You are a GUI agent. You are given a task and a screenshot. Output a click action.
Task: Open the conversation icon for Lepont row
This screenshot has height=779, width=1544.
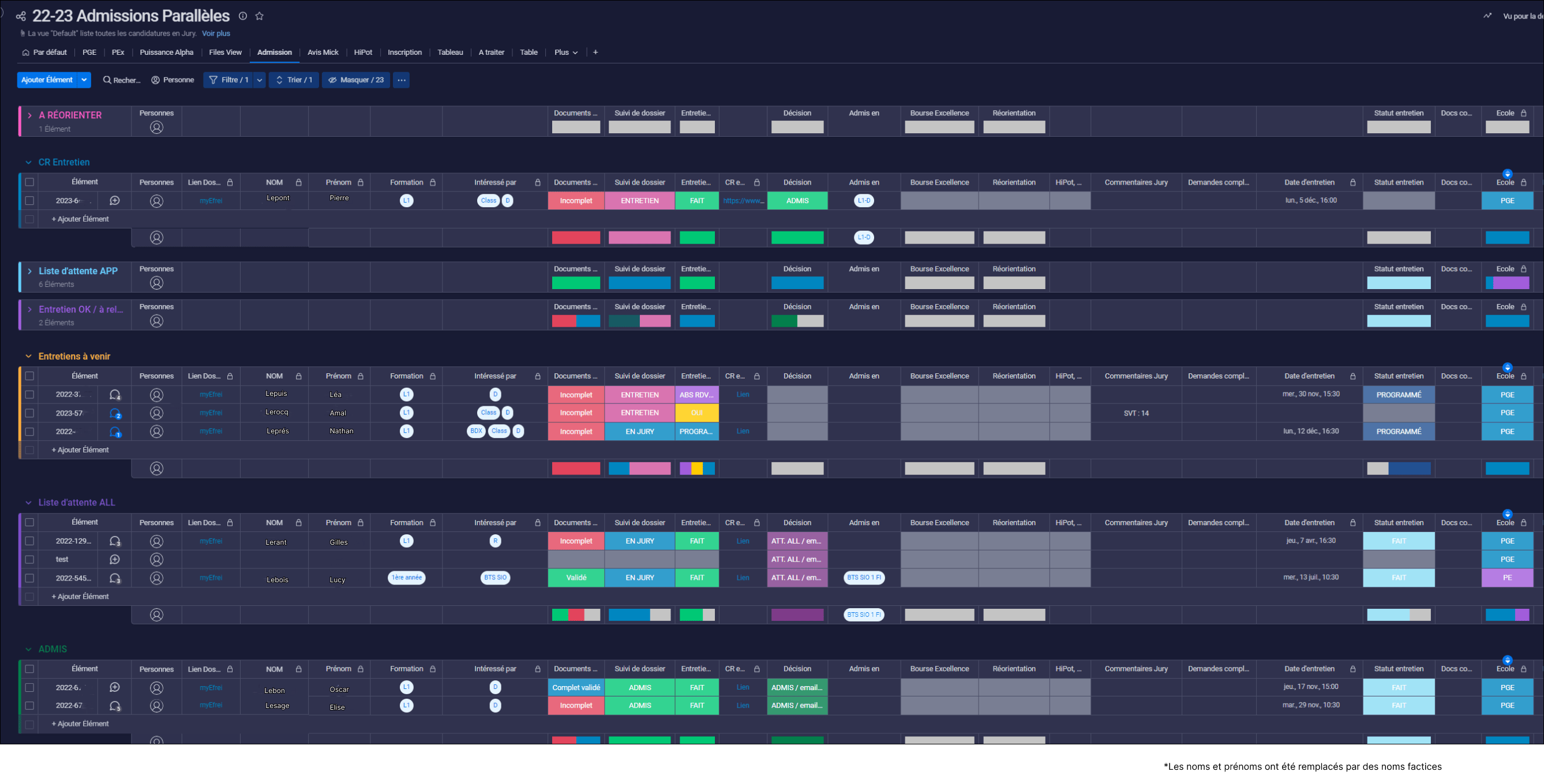[x=115, y=201]
